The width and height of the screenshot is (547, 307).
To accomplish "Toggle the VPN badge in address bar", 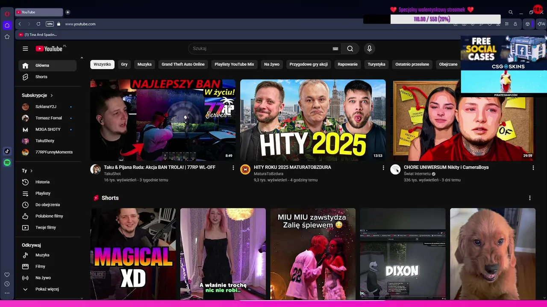I will point(50,24).
